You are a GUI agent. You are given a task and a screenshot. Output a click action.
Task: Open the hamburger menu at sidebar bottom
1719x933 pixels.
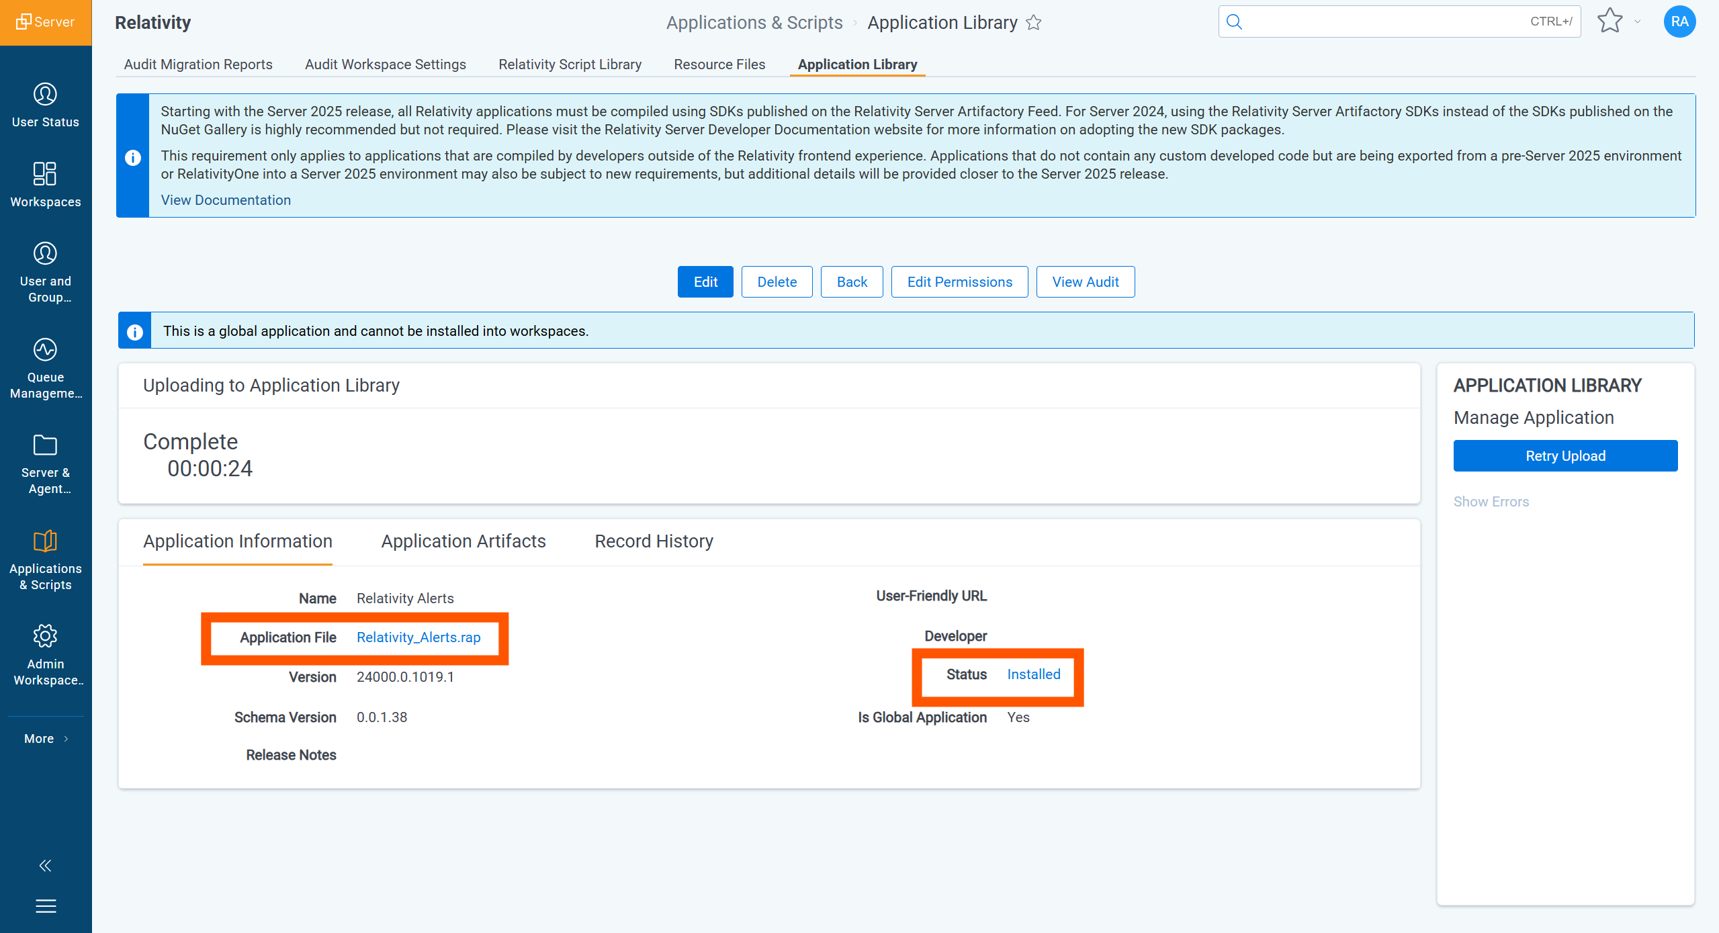[45, 906]
